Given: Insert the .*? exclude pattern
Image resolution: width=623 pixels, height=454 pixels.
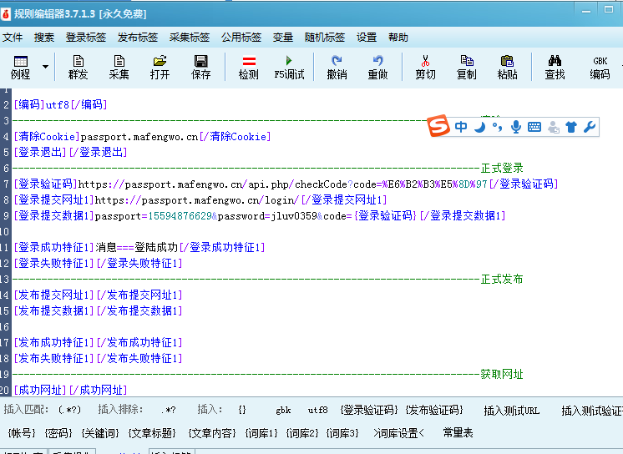Looking at the screenshot, I should point(169,410).
